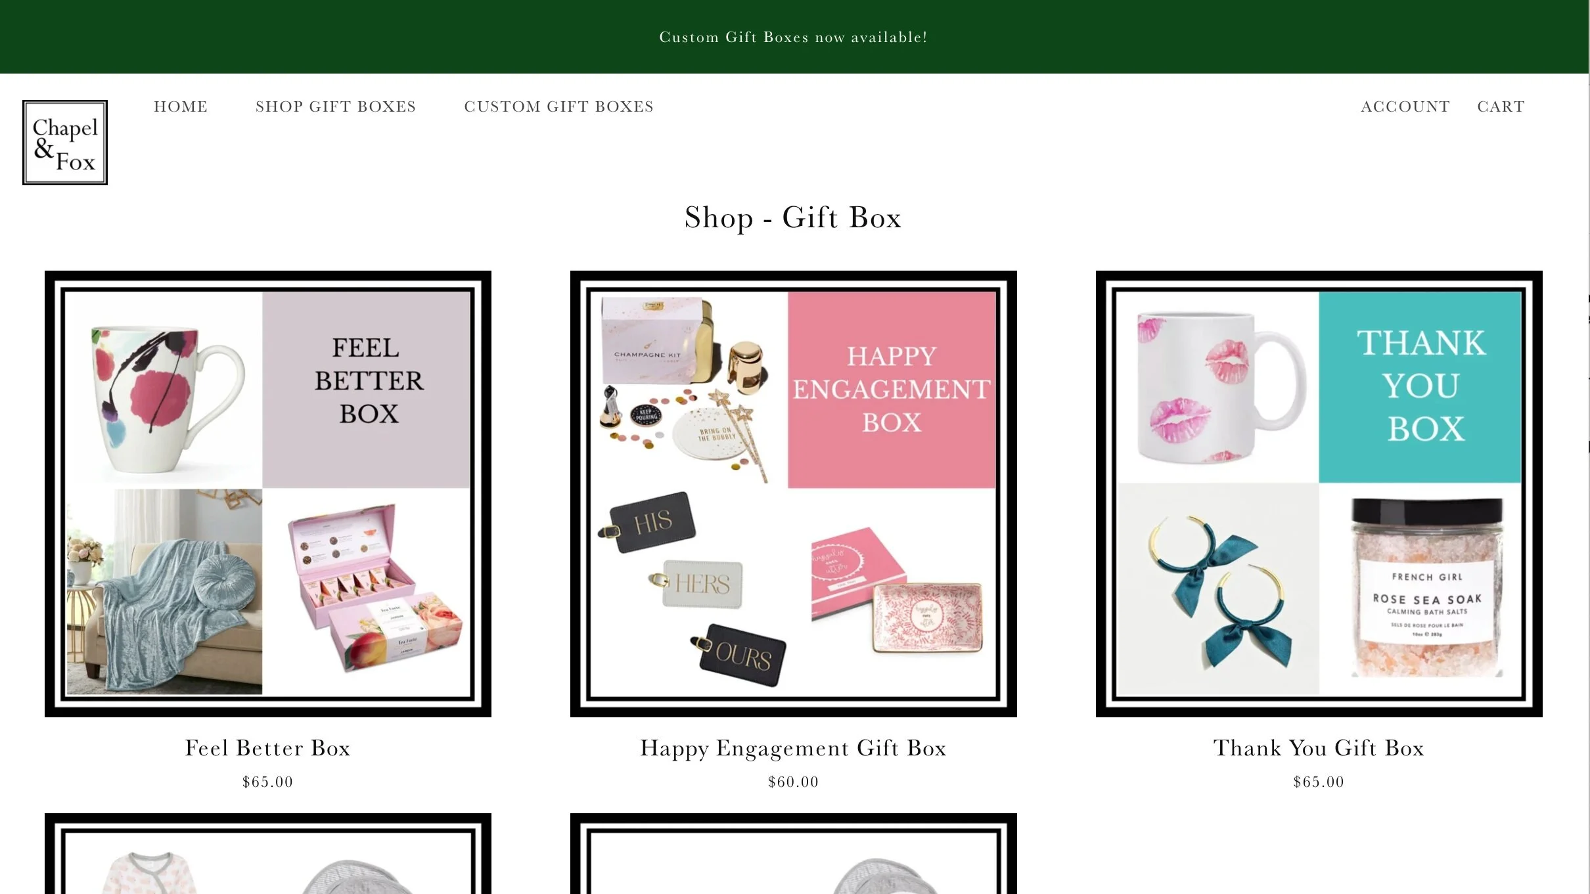Click the $60.00 price label

point(793,782)
